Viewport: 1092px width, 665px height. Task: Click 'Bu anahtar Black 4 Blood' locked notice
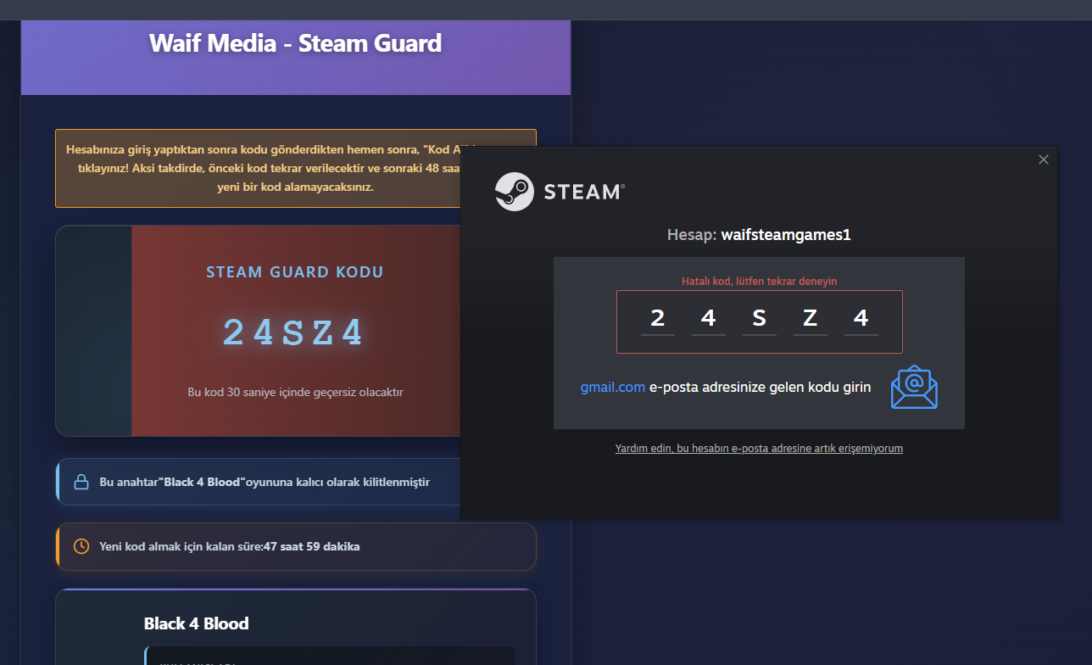[265, 482]
